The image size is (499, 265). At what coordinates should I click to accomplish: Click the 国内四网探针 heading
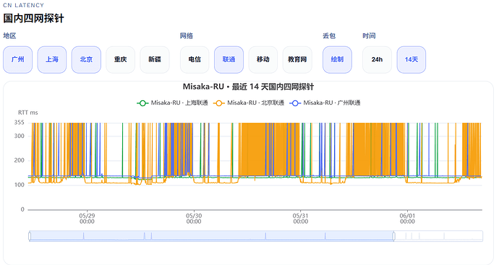tap(34, 18)
